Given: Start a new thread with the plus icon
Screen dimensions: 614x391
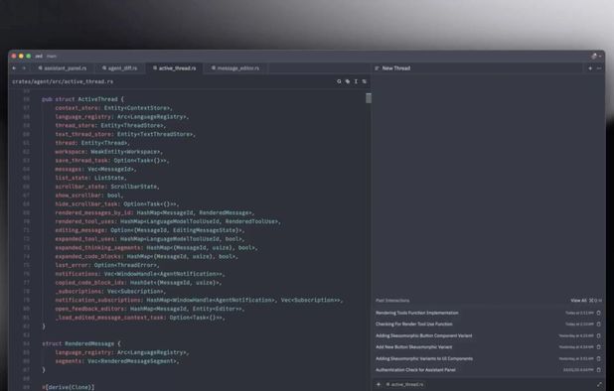Looking at the screenshot, I should point(590,68).
